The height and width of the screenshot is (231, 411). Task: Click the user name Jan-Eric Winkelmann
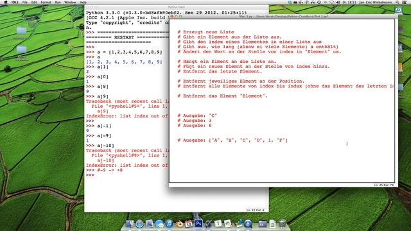pos(375,2)
